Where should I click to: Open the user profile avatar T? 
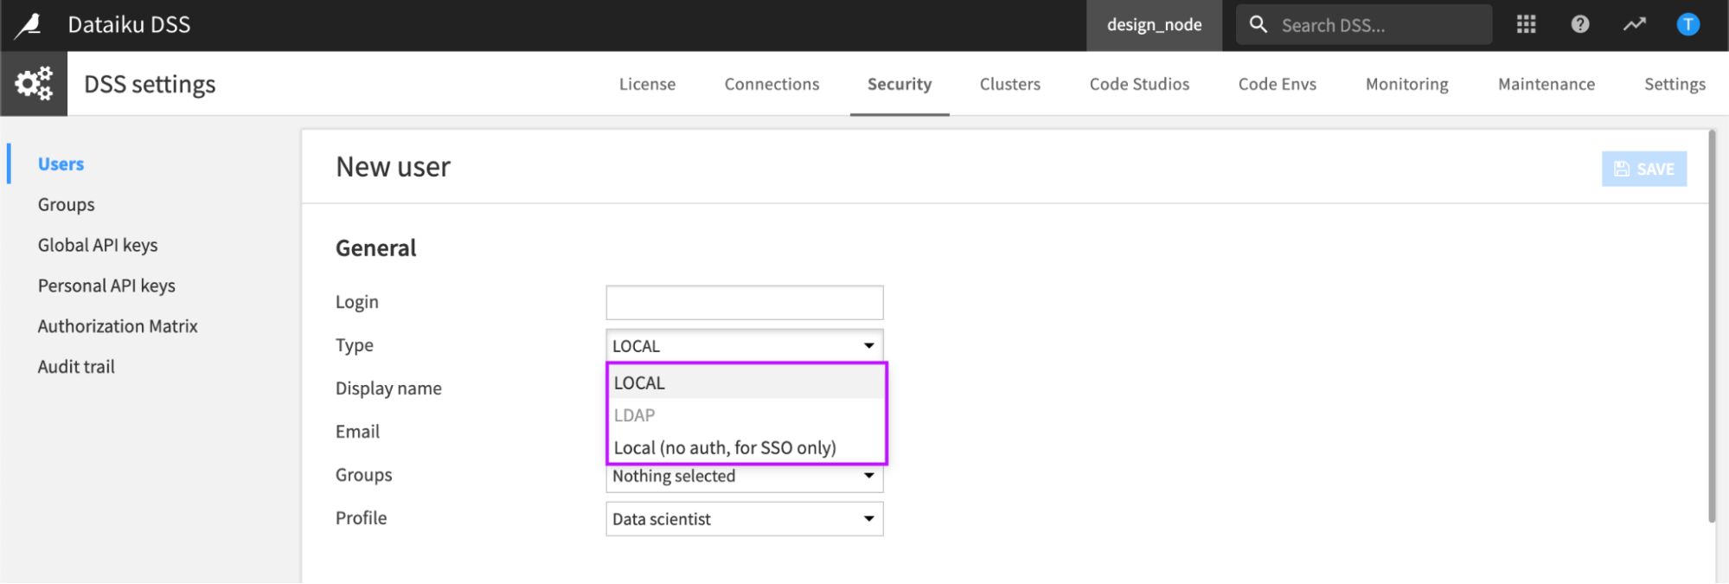[x=1687, y=24]
